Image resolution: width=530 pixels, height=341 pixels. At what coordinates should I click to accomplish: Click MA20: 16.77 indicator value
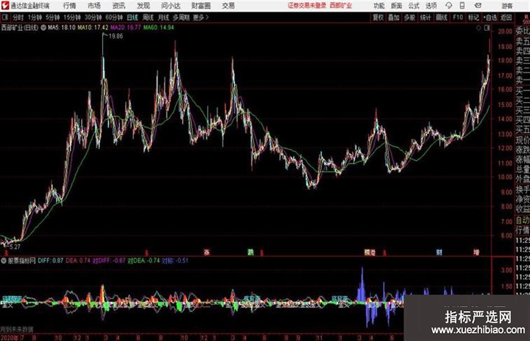coord(126,27)
